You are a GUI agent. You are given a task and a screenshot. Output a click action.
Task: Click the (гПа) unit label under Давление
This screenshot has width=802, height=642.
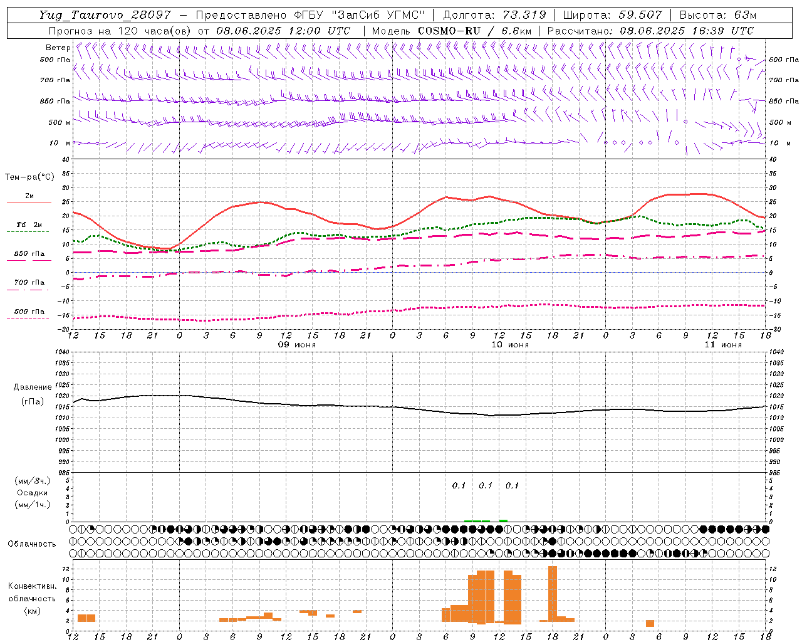33,401
